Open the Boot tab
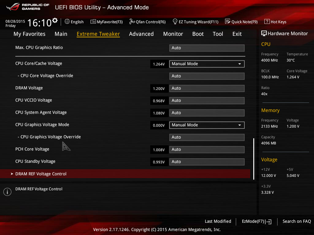 click(x=198, y=34)
